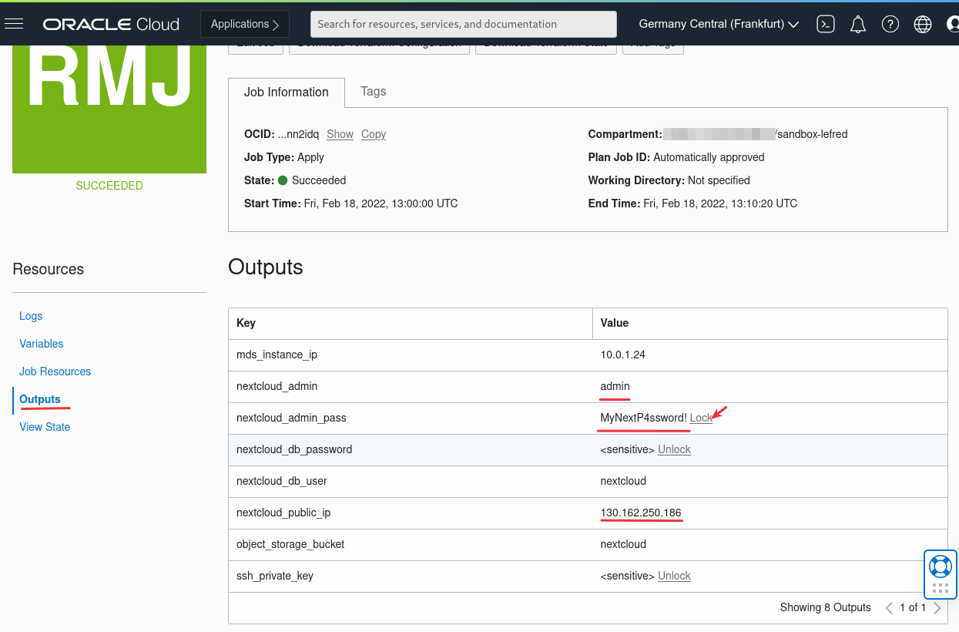Screen dimensions: 959x632
Task: Open Job Resources in Resources list
Action: [55, 371]
